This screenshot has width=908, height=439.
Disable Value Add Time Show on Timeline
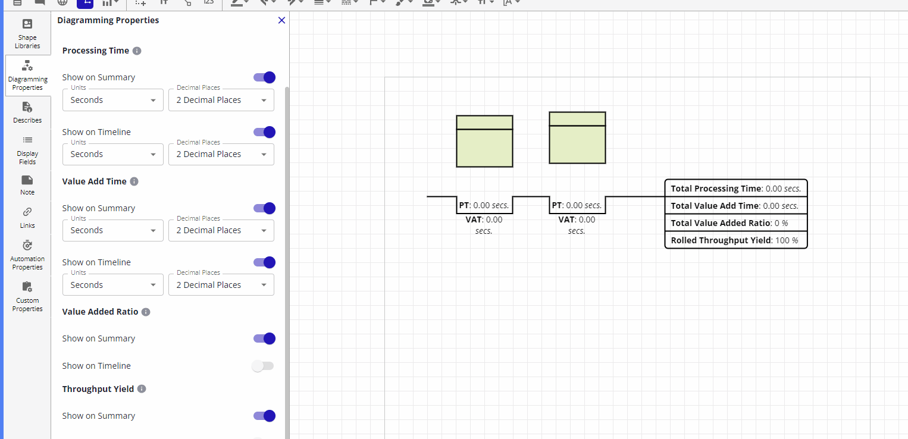pyautogui.click(x=264, y=262)
